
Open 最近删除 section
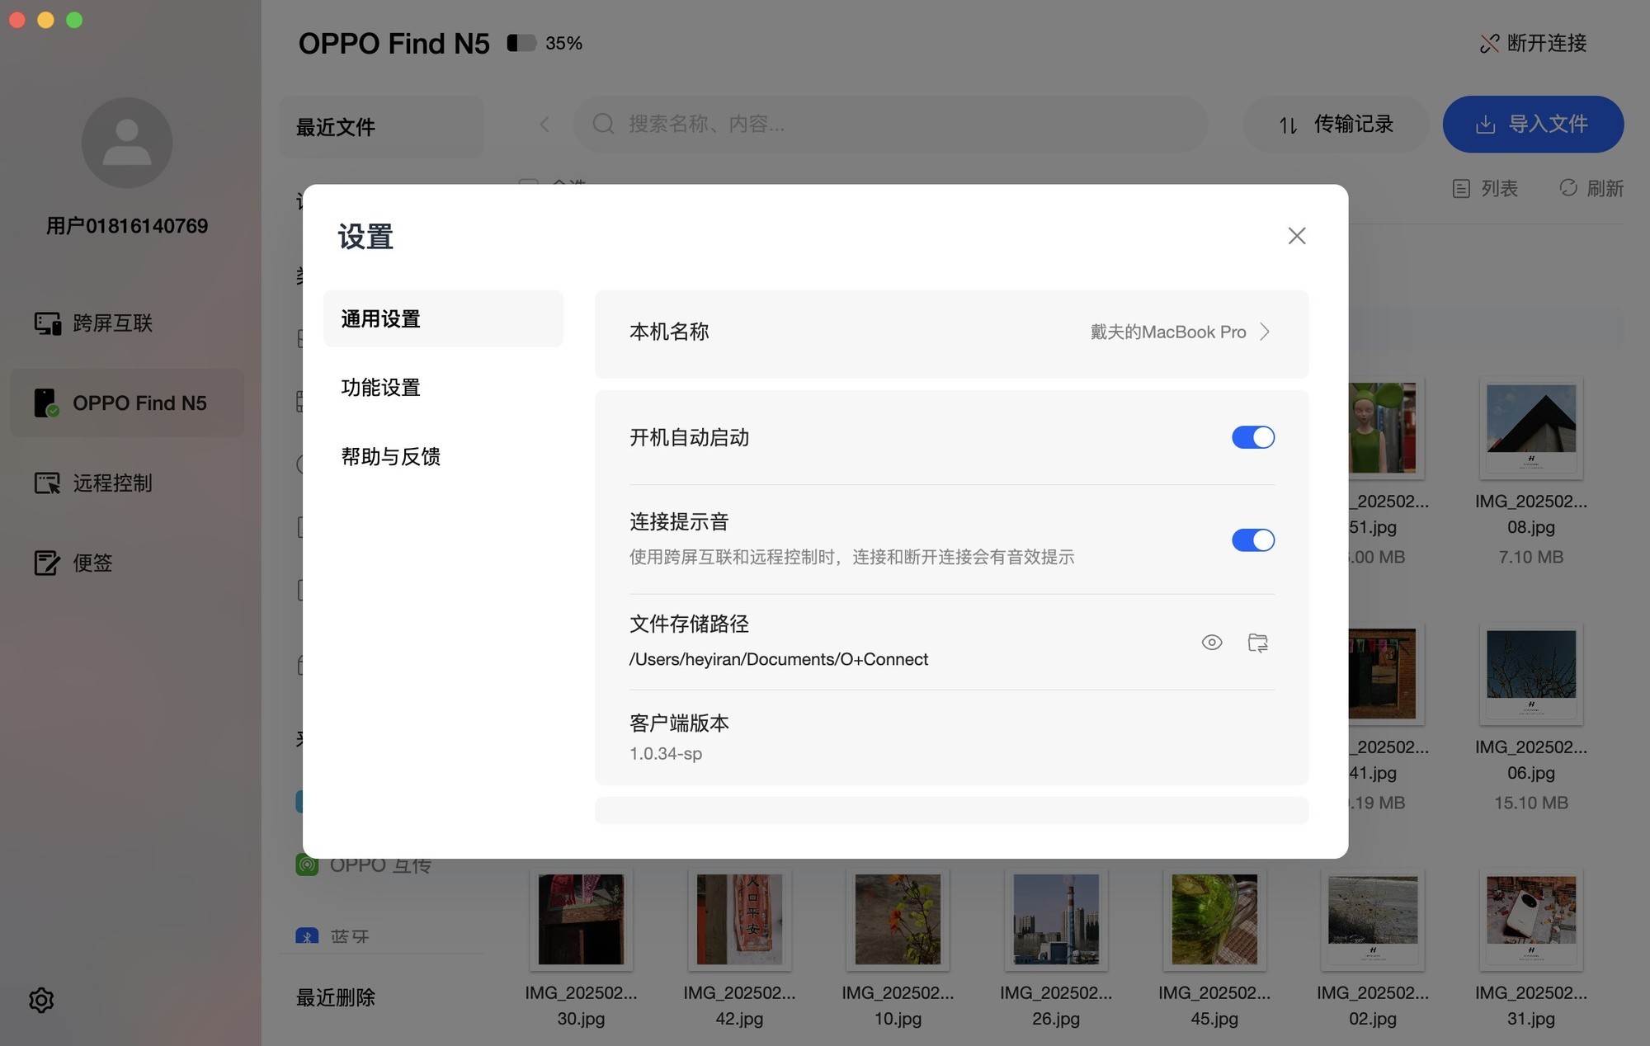(x=336, y=997)
